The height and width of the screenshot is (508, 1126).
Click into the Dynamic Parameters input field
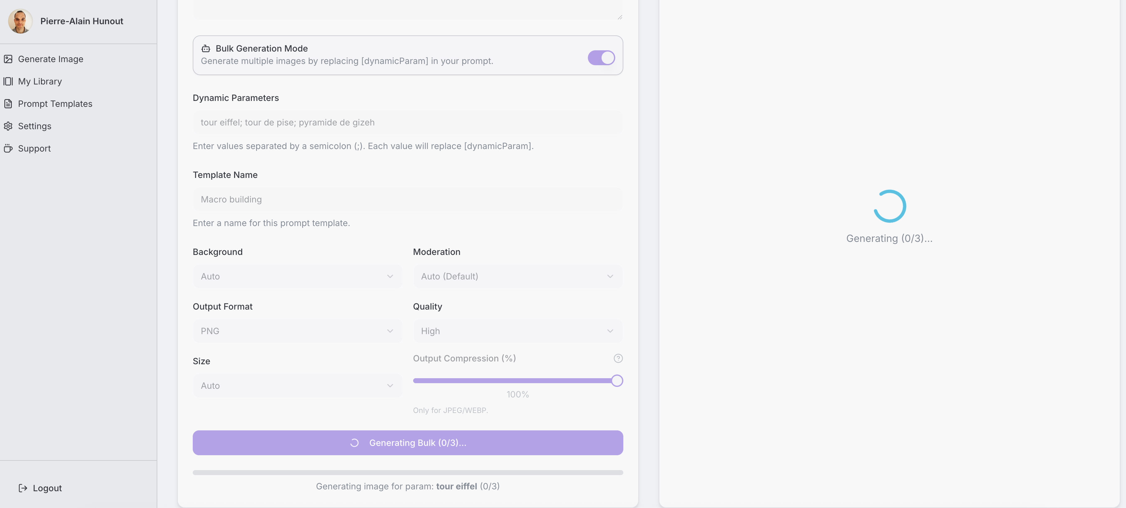[407, 122]
